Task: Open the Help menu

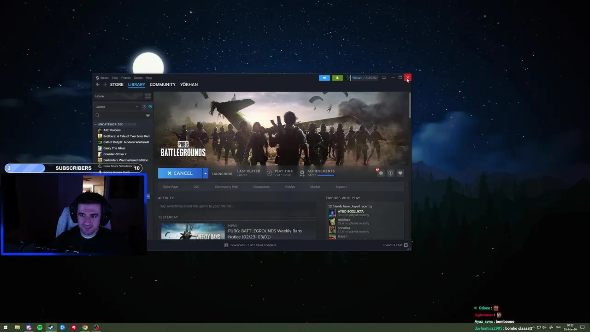Action: point(149,78)
